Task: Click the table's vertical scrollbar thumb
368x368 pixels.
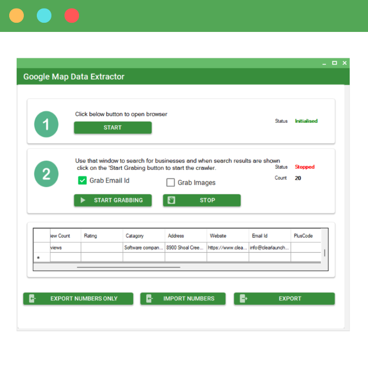Action: click(x=325, y=253)
